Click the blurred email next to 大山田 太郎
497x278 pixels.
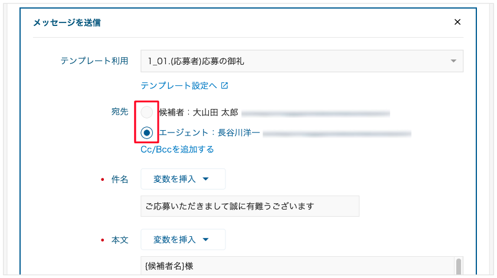point(316,112)
